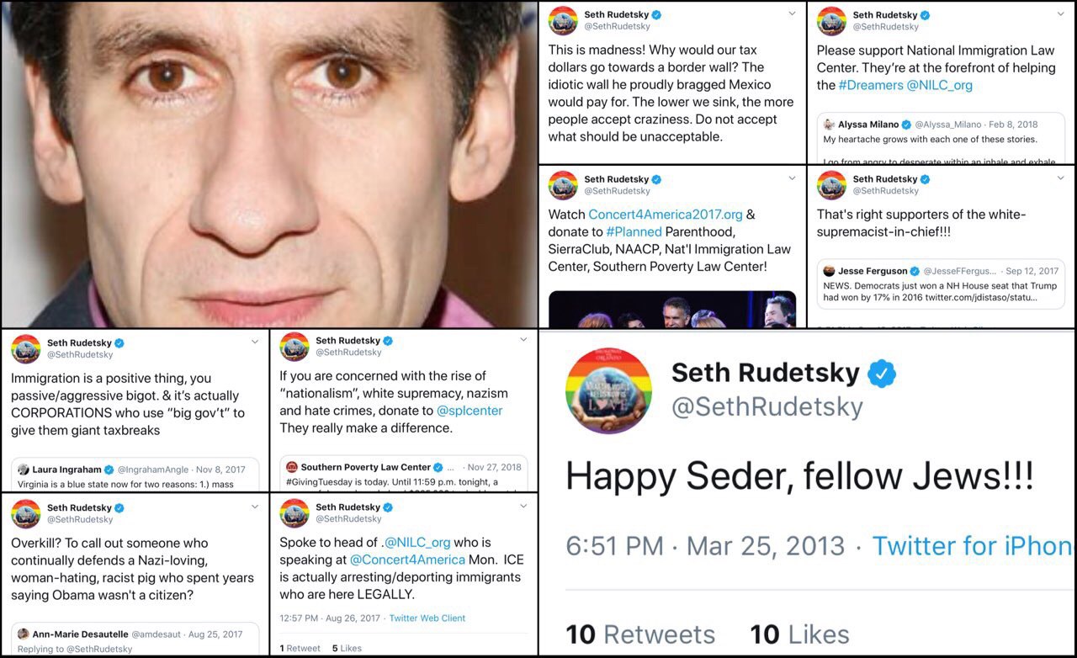Click the large rainbow profile picture beside Happy Seder
The image size is (1077, 658).
[608, 390]
